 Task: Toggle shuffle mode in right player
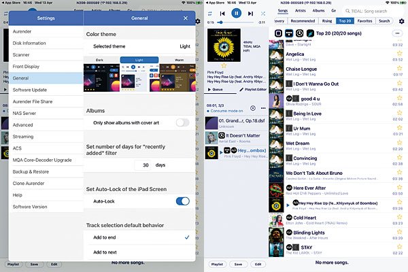click(263, 14)
